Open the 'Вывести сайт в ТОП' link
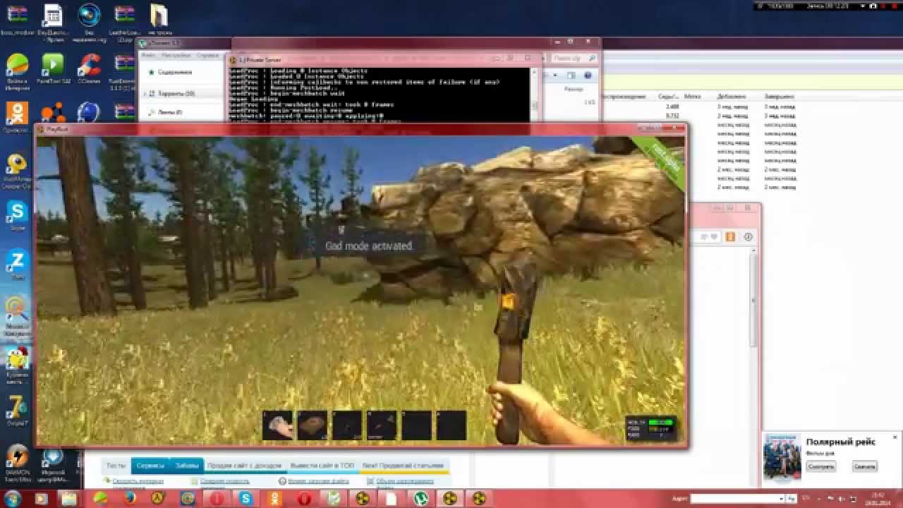The width and height of the screenshot is (903, 508). pos(322,466)
